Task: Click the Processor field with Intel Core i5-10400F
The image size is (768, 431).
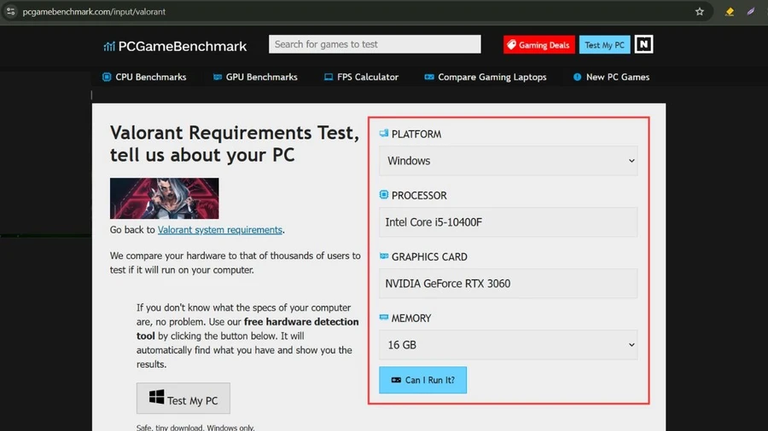Action: pos(508,222)
